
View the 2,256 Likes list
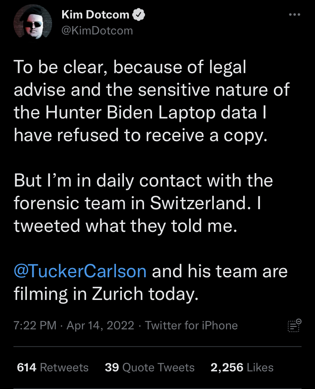(242, 368)
